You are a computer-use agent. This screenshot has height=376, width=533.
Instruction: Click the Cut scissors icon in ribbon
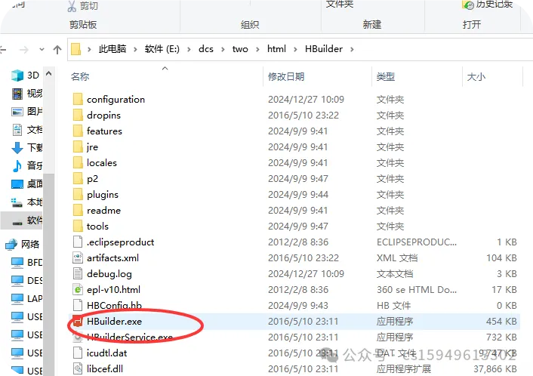click(72, 6)
